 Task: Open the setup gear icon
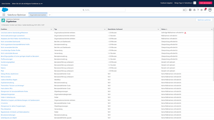[202, 10]
